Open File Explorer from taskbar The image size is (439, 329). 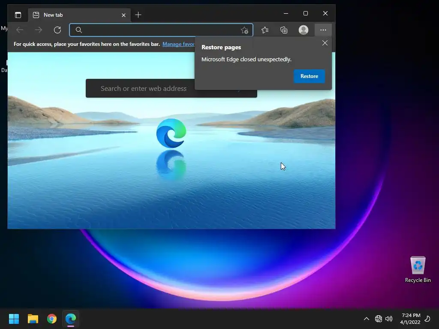pyautogui.click(x=33, y=319)
